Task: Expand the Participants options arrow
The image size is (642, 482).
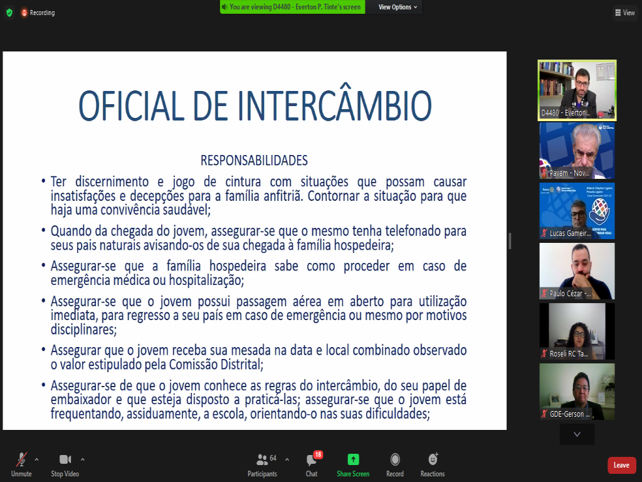Action: coord(287,459)
